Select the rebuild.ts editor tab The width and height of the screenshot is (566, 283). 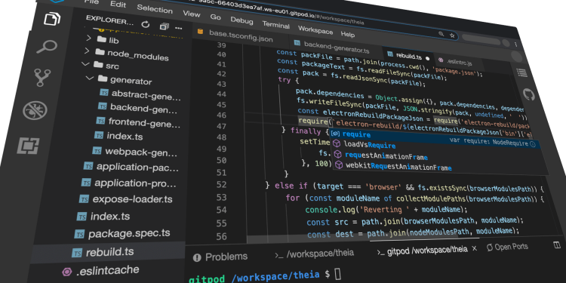pyautogui.click(x=408, y=56)
